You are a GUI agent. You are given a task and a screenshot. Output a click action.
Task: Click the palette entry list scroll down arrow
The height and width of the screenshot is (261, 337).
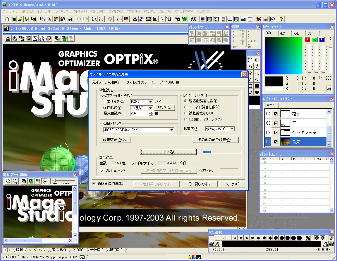(332, 210)
